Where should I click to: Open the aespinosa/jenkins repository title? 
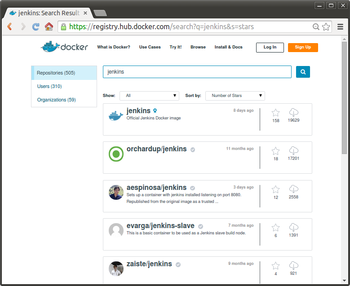click(x=156, y=188)
